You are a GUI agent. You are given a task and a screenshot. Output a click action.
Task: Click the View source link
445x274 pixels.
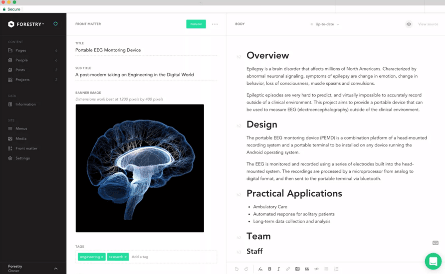coord(428,24)
